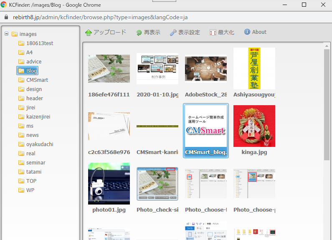Click the 2020-01-10.jpg thumbnail
This screenshot has width=332, height=240.
pos(157,68)
